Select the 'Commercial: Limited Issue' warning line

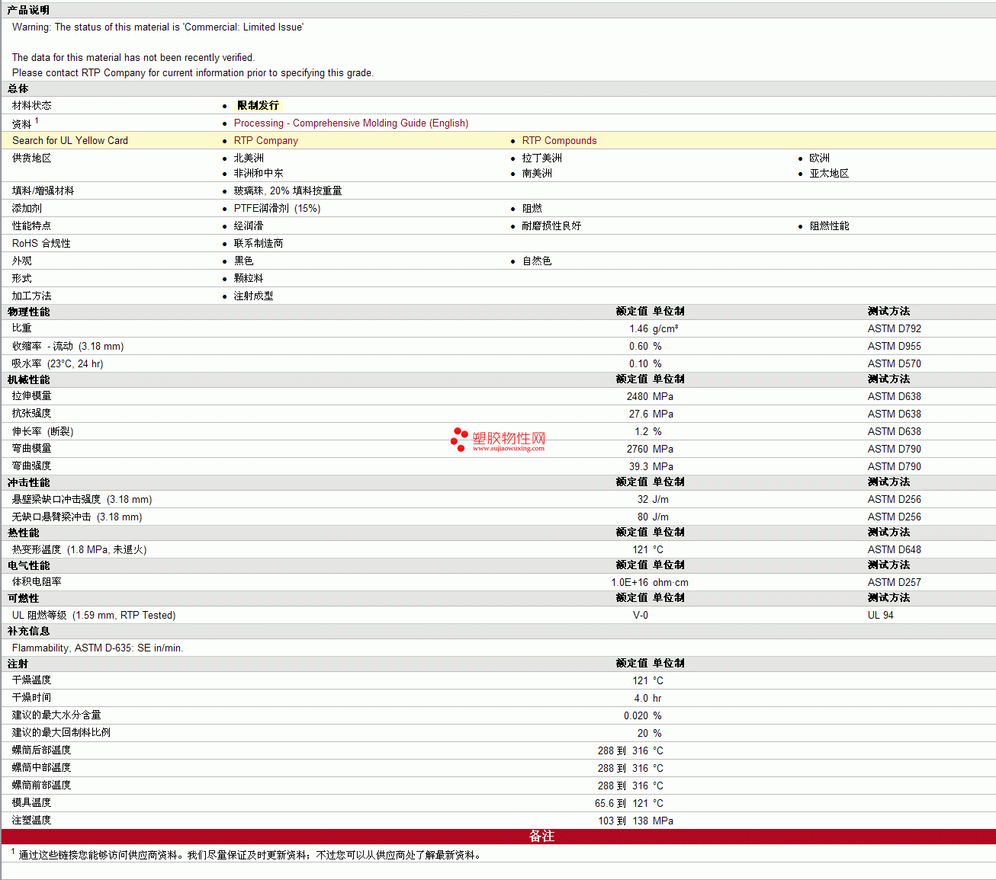pyautogui.click(x=158, y=27)
